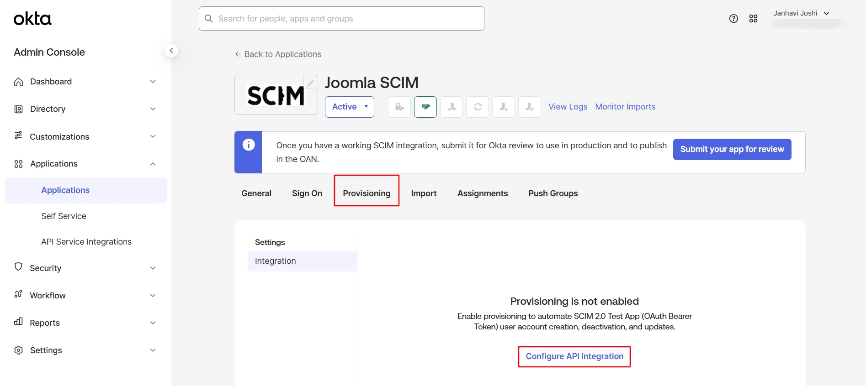Click the Security shield icon
This screenshot has width=866, height=386.
18,267
